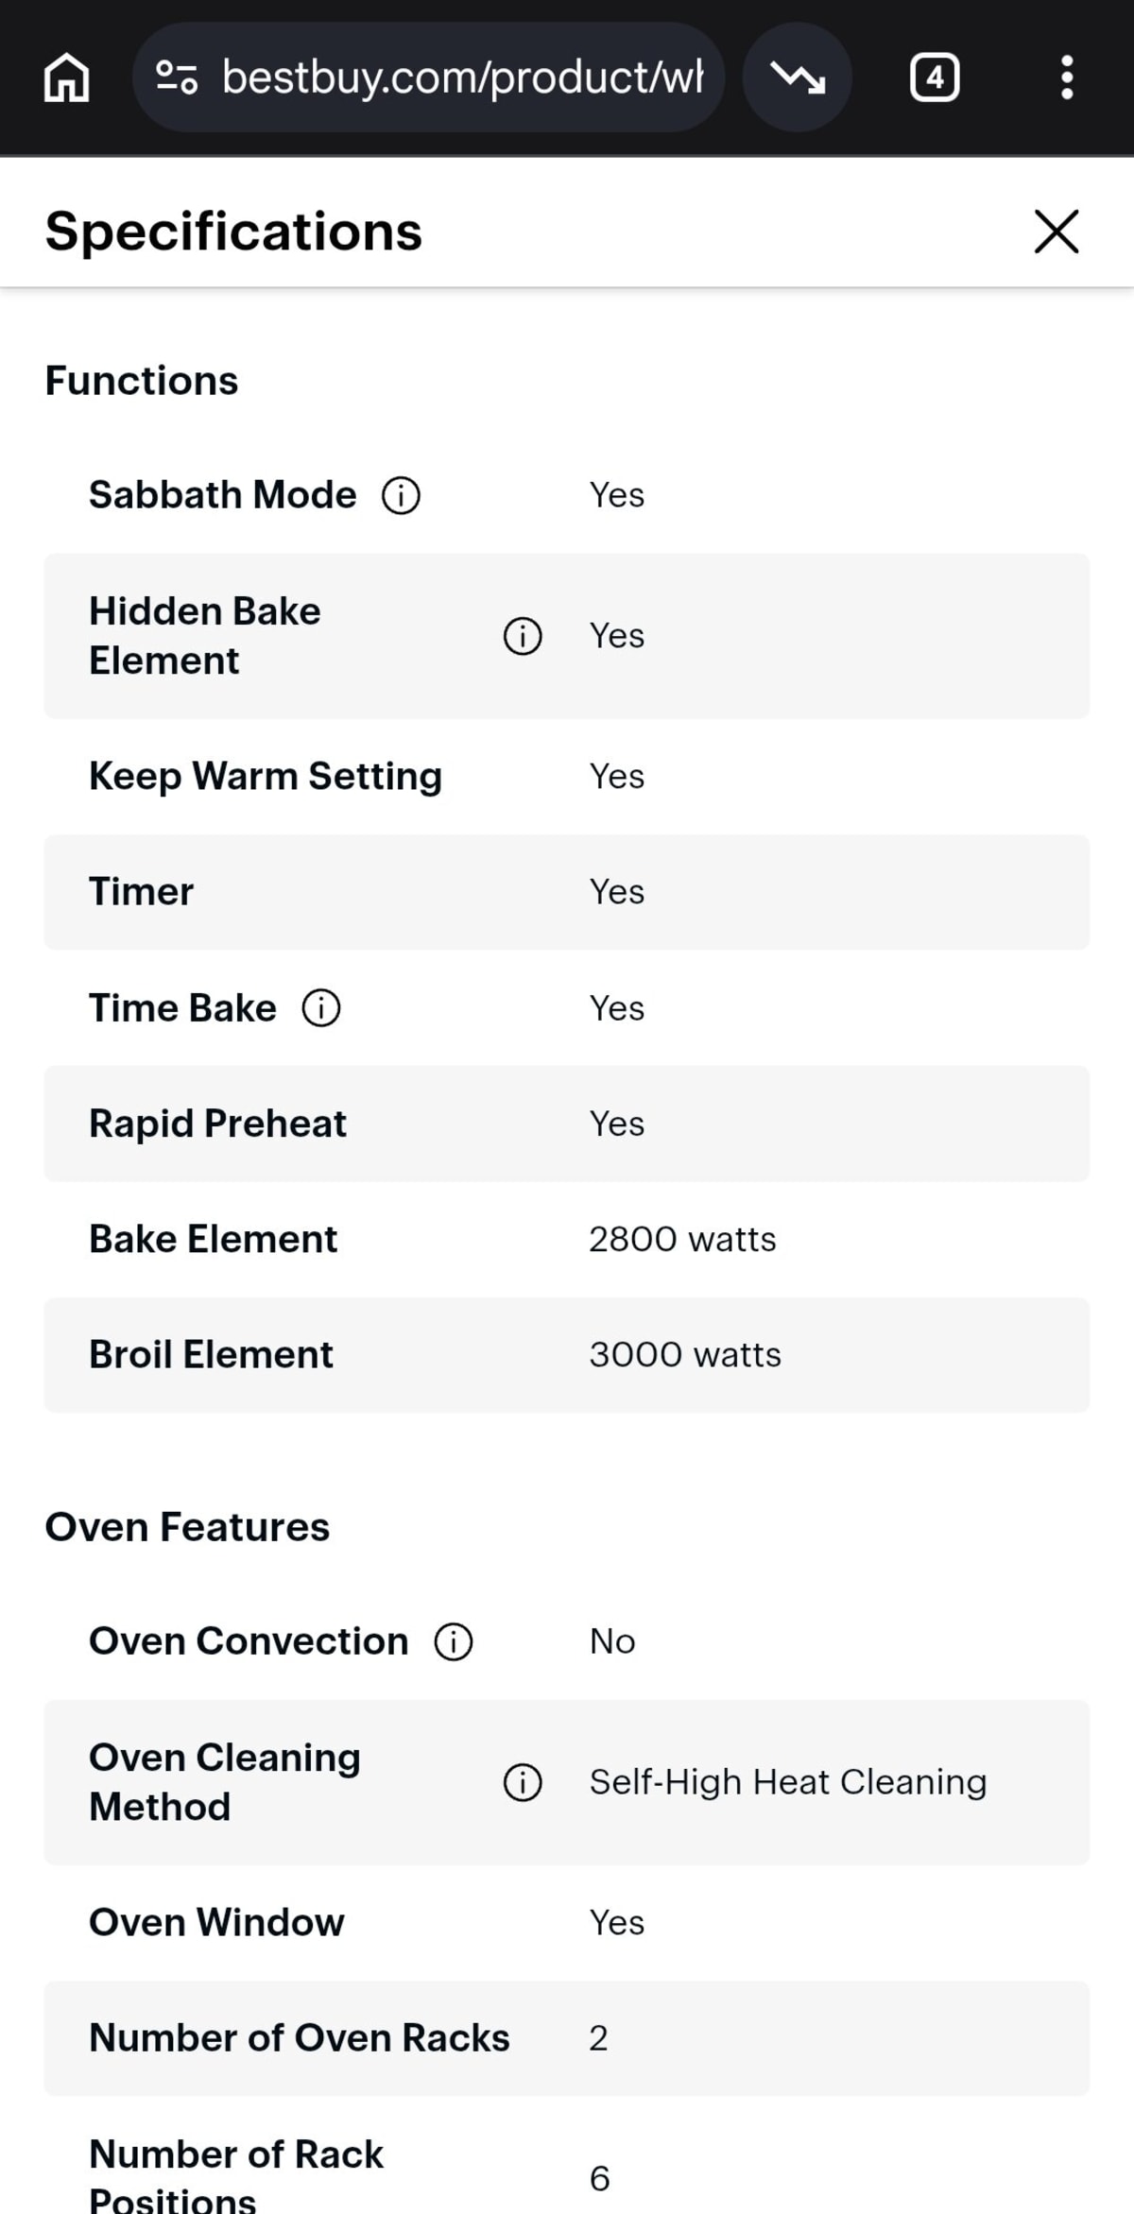This screenshot has height=2214, width=1134.
Task: Tap the browser home icon
Action: tap(67, 77)
